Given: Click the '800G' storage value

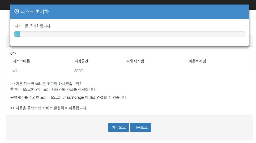Looking at the screenshot, I should 79,71.
